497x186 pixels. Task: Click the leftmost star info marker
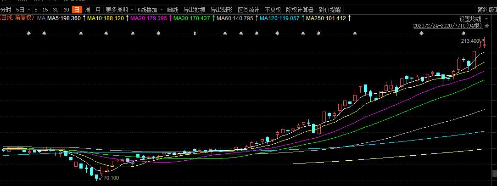pos(29,33)
